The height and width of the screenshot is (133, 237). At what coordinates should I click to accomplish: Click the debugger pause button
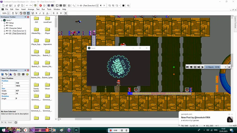click(195, 67)
